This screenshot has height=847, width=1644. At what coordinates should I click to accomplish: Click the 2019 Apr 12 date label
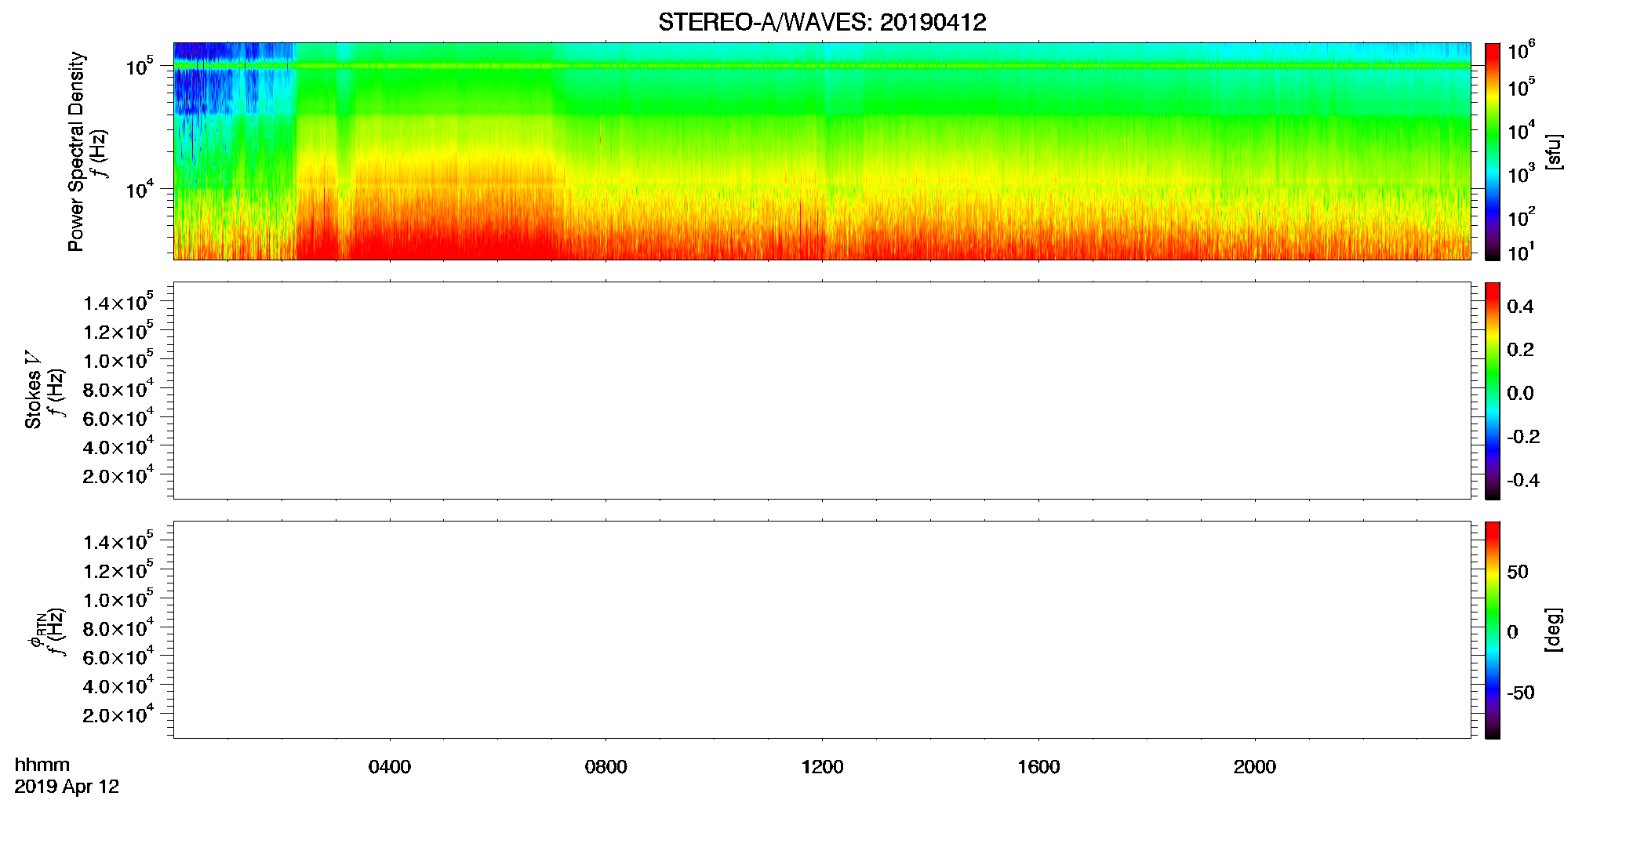(67, 787)
